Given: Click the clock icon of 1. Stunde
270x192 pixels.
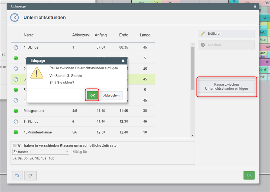Looking at the screenshot, I should (x=16, y=47).
